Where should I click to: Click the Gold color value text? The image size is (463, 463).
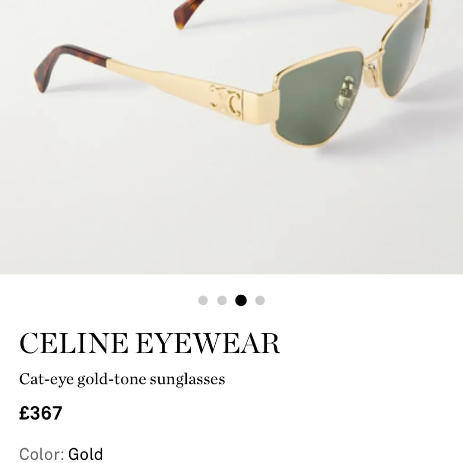point(85,454)
